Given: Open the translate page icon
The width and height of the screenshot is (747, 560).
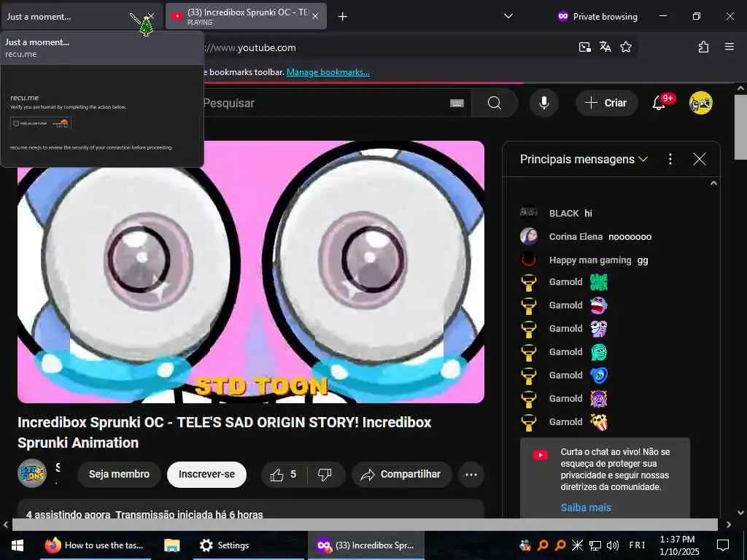Looking at the screenshot, I should (x=605, y=47).
